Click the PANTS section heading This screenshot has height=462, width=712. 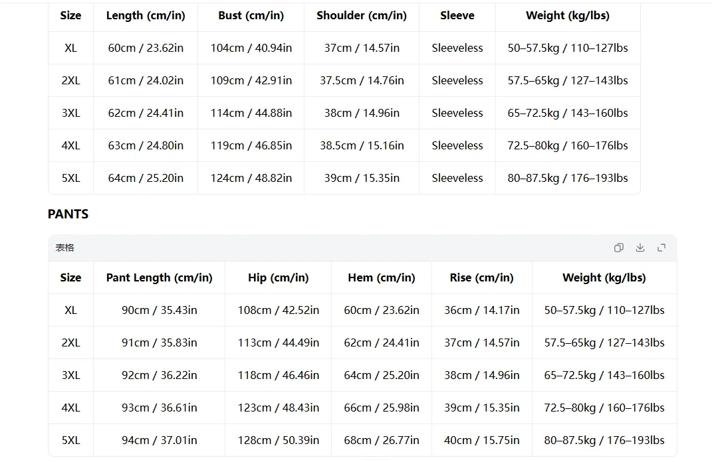(x=68, y=214)
